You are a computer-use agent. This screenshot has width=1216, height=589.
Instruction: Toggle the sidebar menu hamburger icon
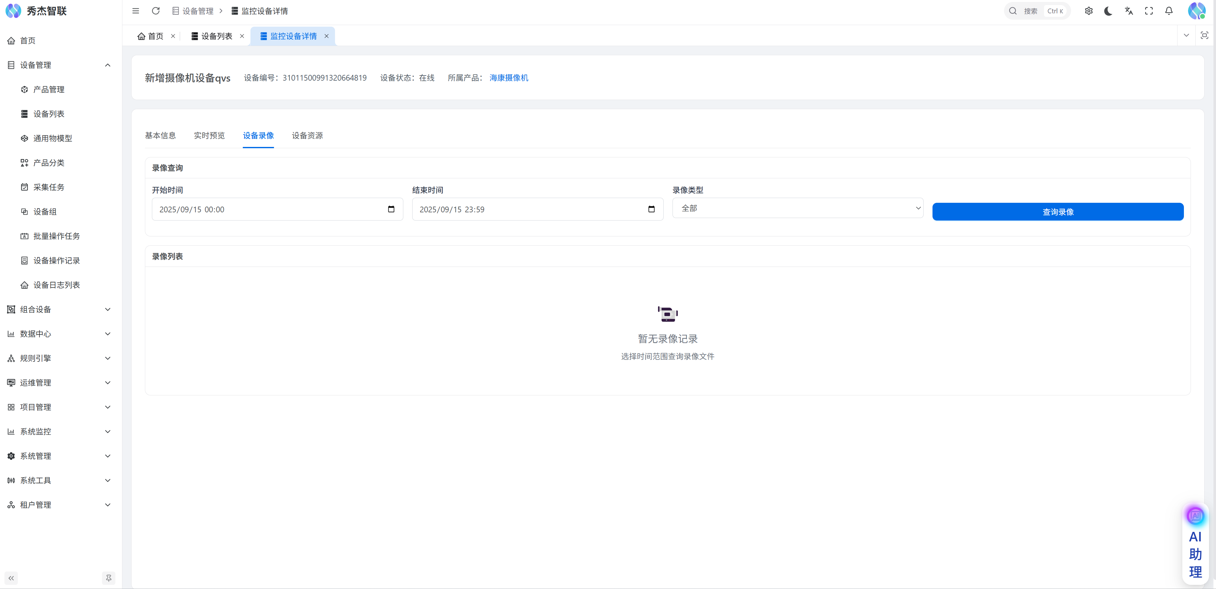click(135, 11)
